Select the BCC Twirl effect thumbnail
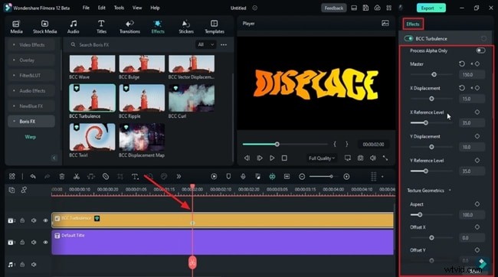The width and height of the screenshot is (498, 277). (92, 137)
